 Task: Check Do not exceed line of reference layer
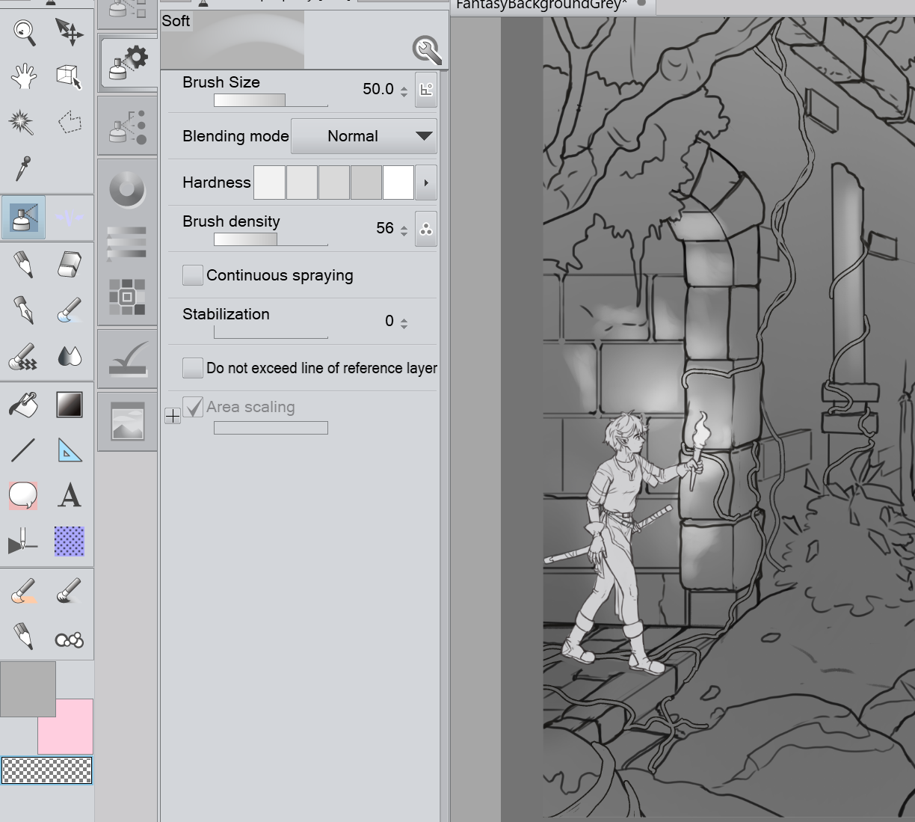pyautogui.click(x=192, y=368)
